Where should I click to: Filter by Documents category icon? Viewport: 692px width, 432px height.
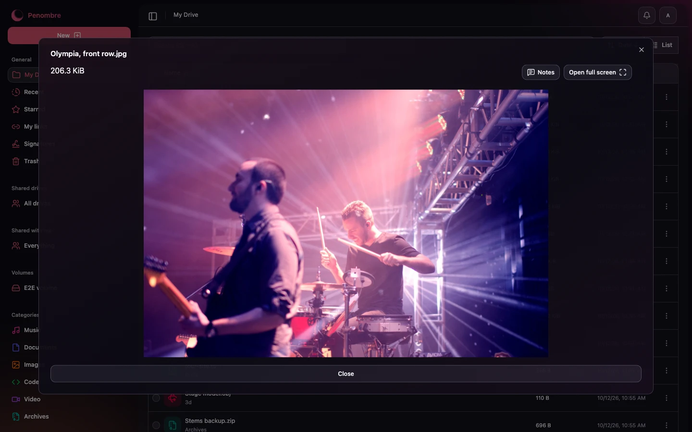(16, 348)
